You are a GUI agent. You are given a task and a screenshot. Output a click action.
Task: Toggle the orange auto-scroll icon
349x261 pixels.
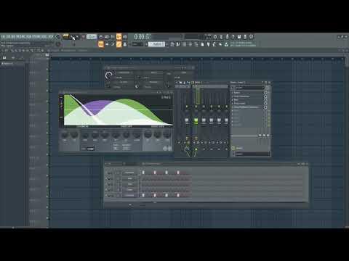pos(119,44)
